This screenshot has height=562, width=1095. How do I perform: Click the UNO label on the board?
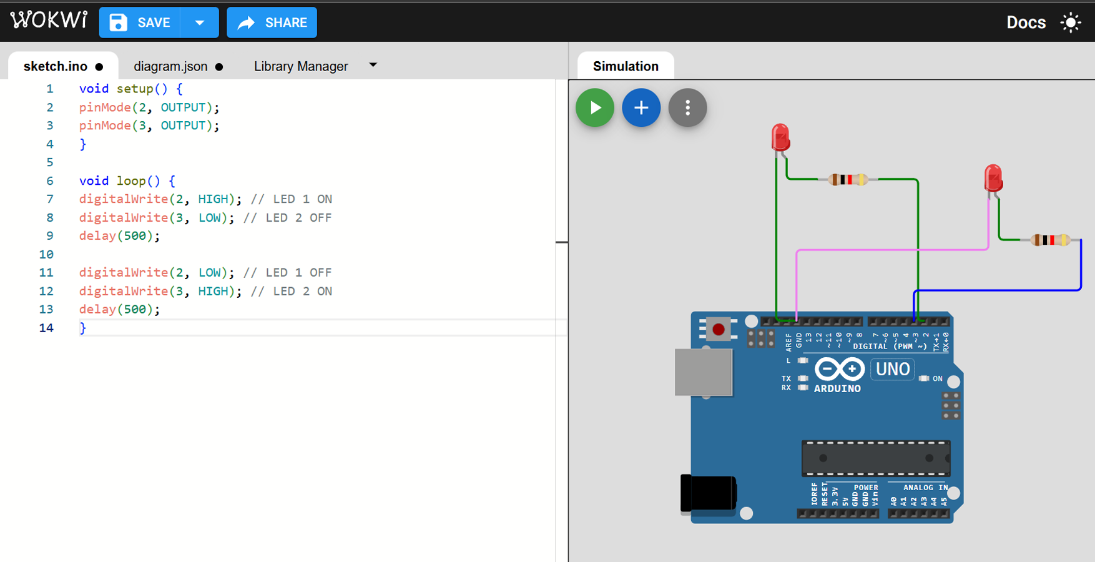(893, 369)
